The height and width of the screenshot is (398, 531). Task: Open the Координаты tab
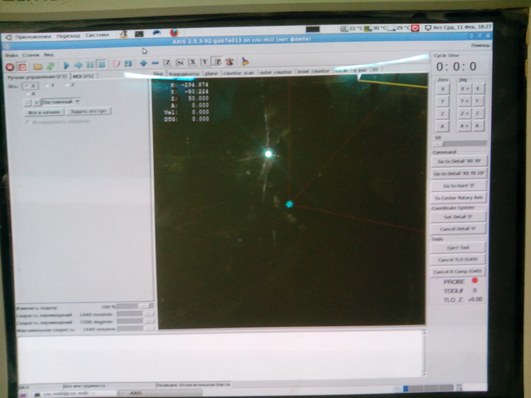pos(184,74)
